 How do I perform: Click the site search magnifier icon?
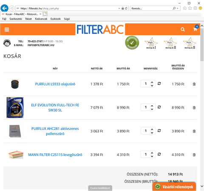click(x=183, y=29)
